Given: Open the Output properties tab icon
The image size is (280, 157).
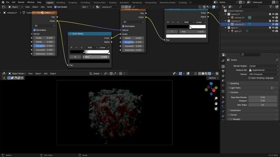Looking at the screenshot, I should point(223,71).
